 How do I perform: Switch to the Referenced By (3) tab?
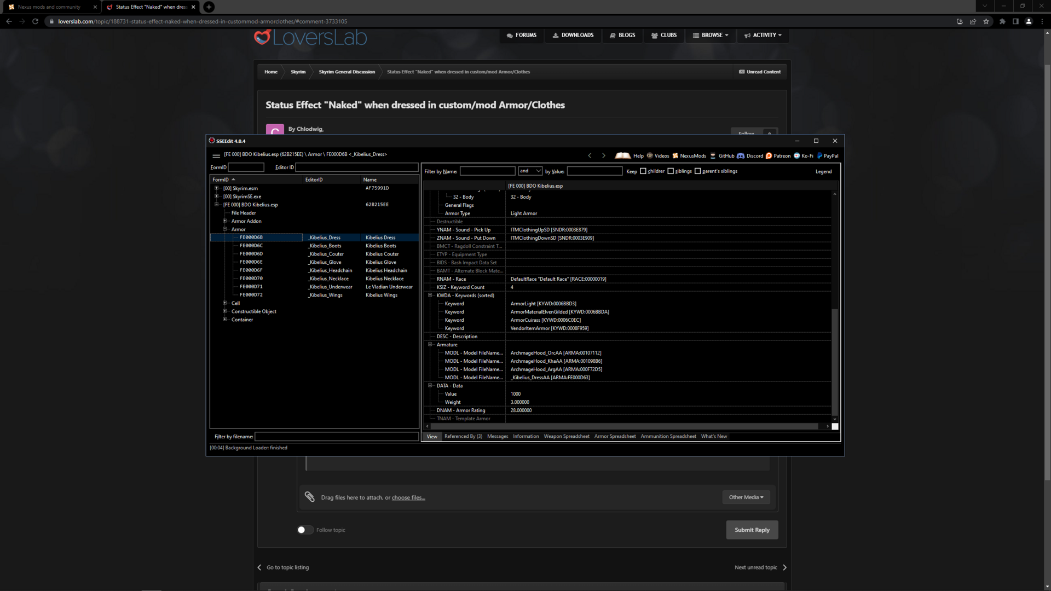pyautogui.click(x=463, y=436)
